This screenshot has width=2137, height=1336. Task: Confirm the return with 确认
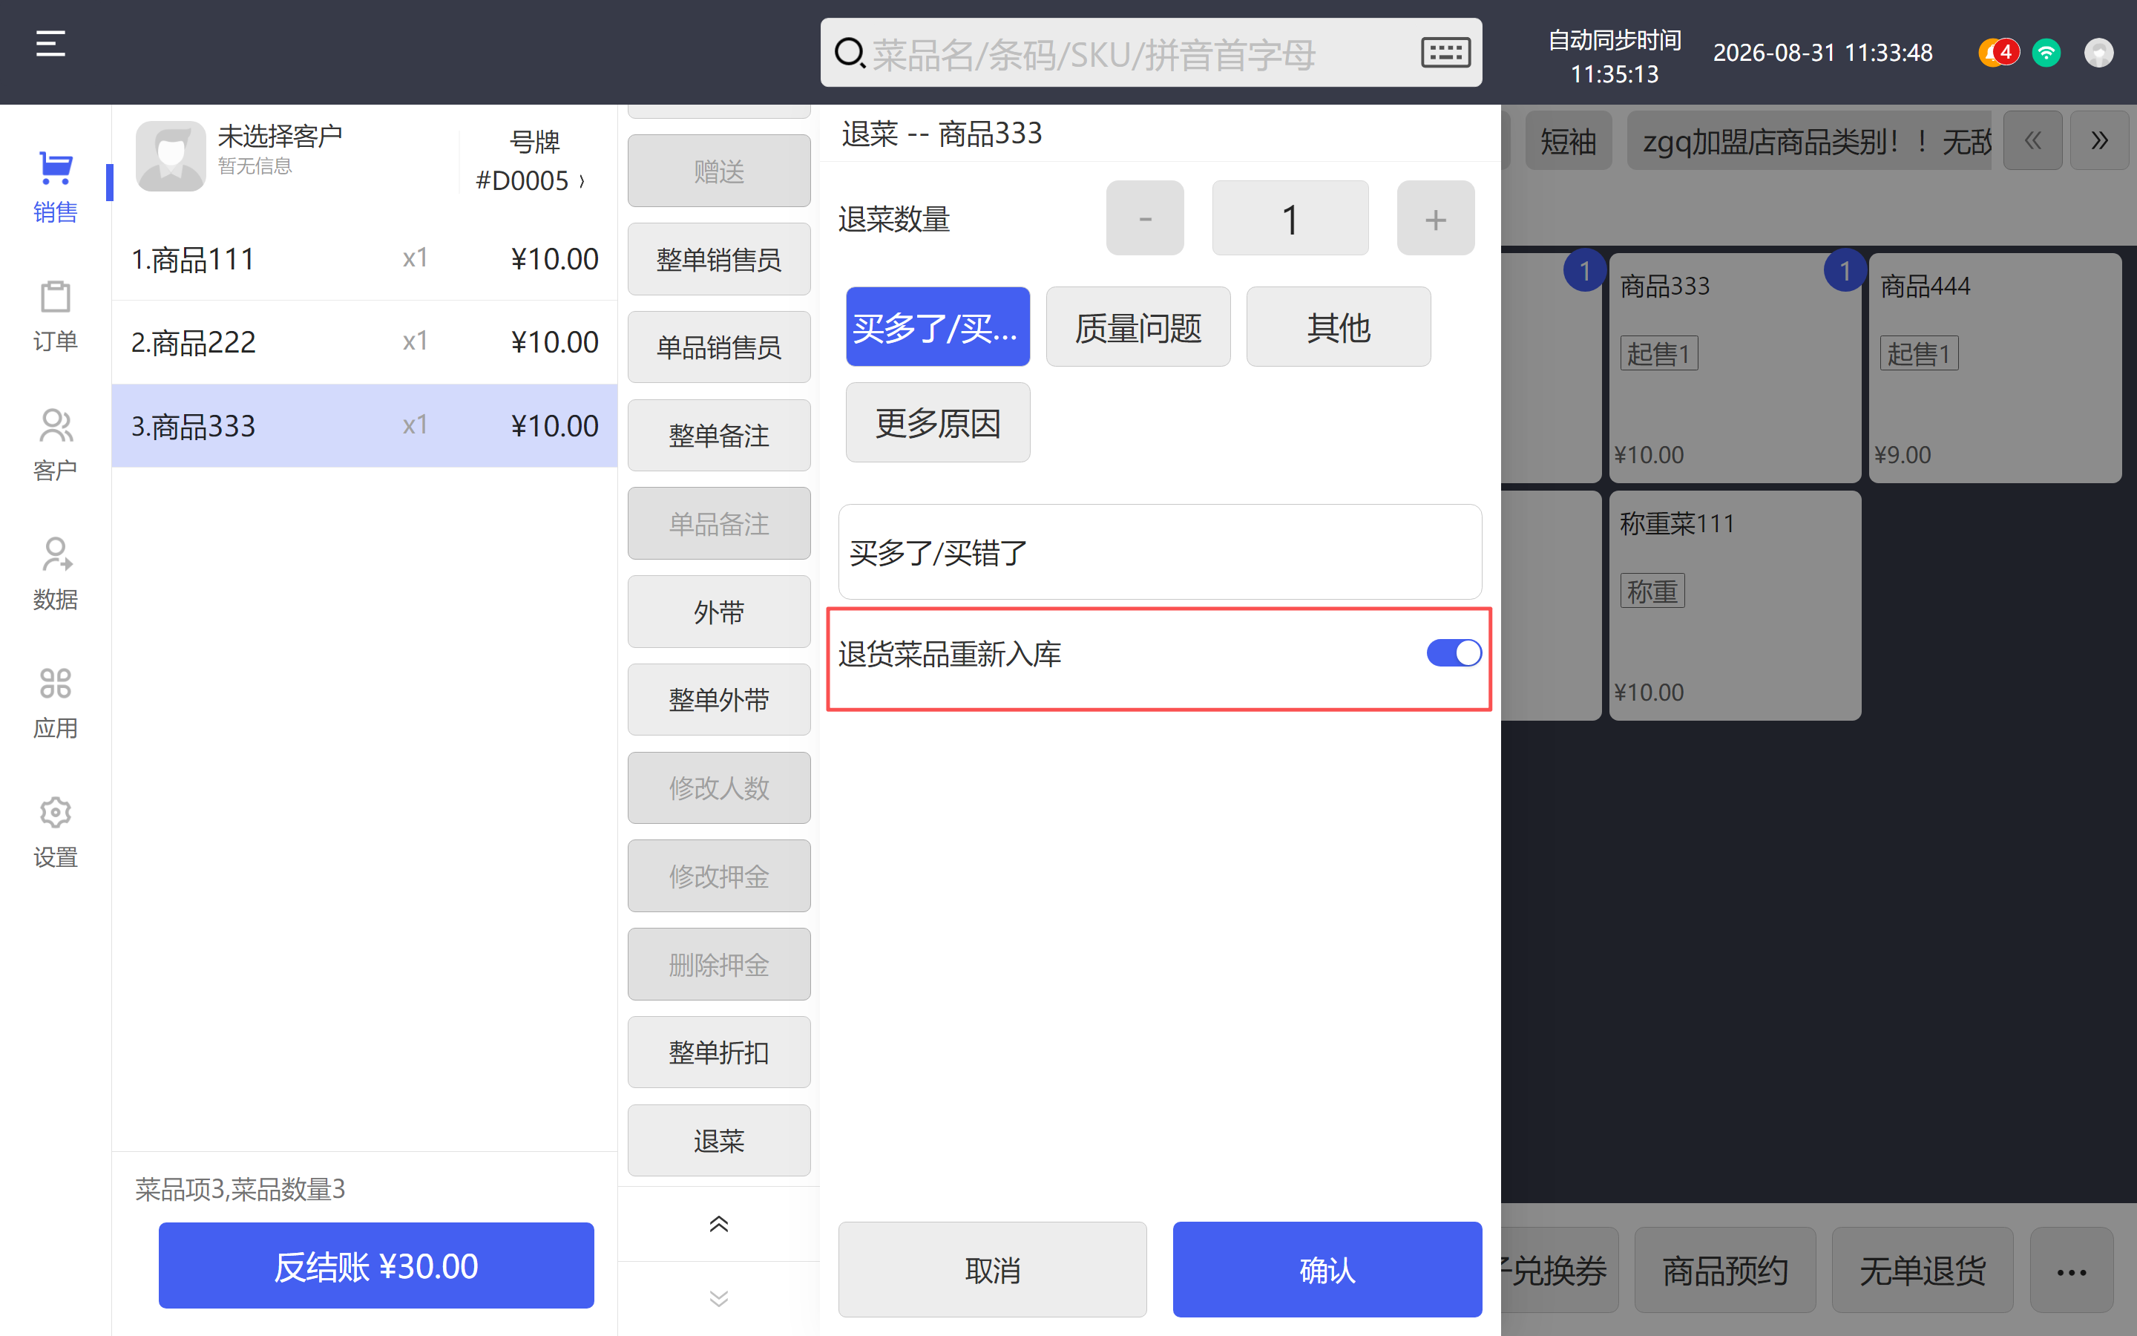click(x=1327, y=1270)
